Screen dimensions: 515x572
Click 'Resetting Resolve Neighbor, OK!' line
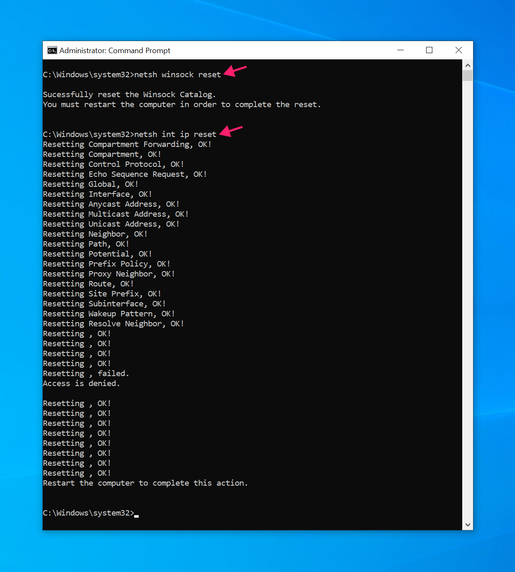click(x=113, y=324)
